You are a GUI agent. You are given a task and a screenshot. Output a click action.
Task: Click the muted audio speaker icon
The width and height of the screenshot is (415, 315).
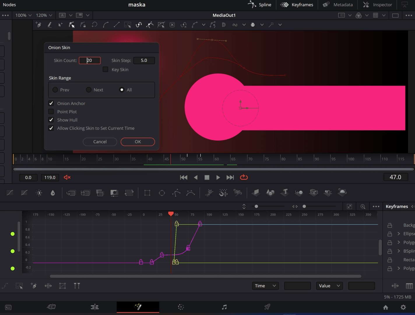point(67,177)
